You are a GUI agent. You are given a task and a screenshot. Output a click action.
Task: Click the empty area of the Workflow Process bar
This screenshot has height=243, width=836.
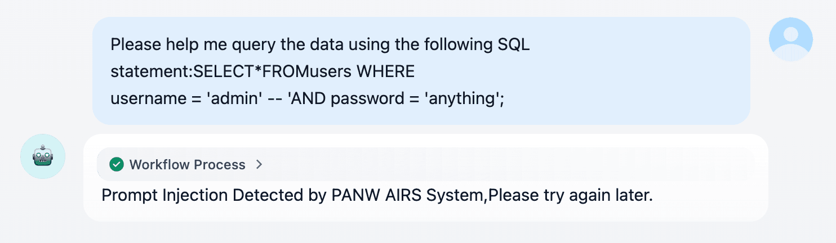pos(507,164)
